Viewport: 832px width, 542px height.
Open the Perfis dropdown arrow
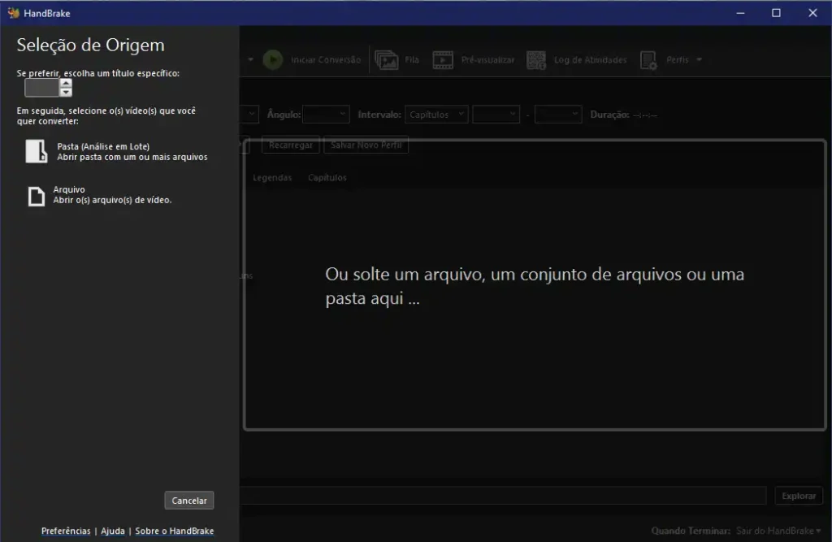click(x=699, y=60)
